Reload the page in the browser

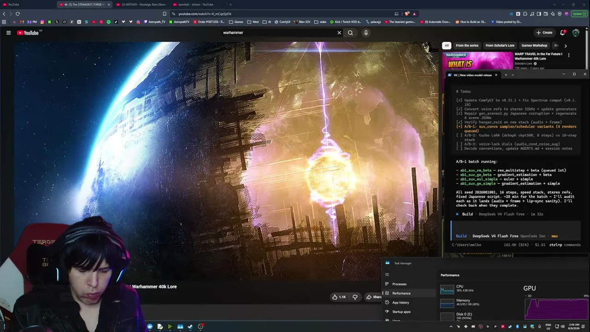[18, 14]
